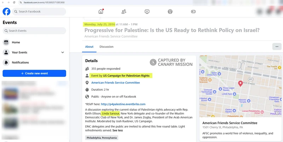Open Notifications in the Events sidebar

20,62
